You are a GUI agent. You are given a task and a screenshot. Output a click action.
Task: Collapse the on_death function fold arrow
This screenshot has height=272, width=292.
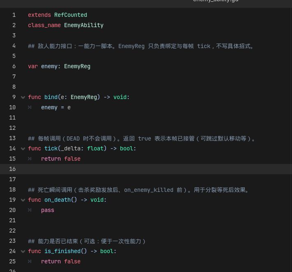point(23,200)
